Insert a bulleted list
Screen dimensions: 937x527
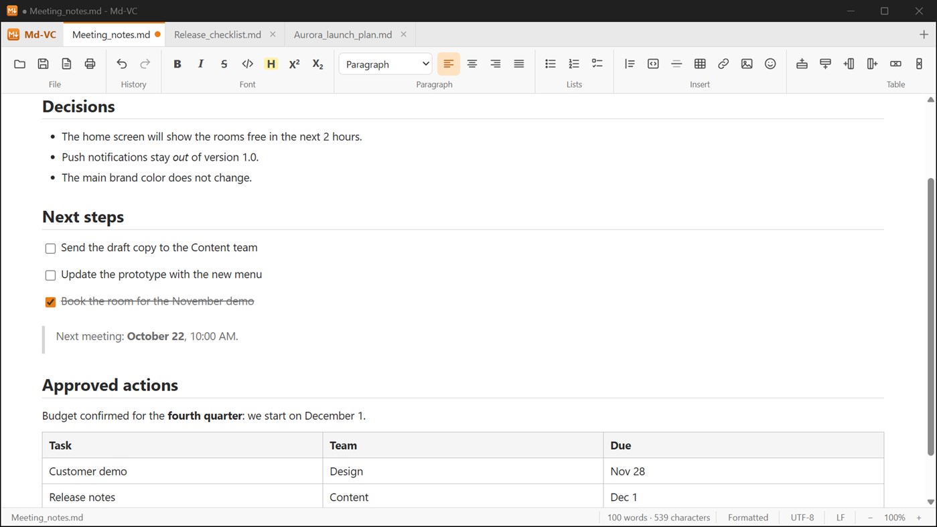551,64
